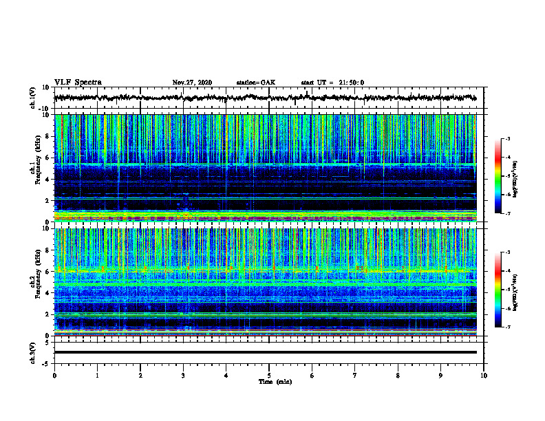Viewport: 545px width, 421px height.
Task: Click the time axis tick label '5'
Action: 269,376
